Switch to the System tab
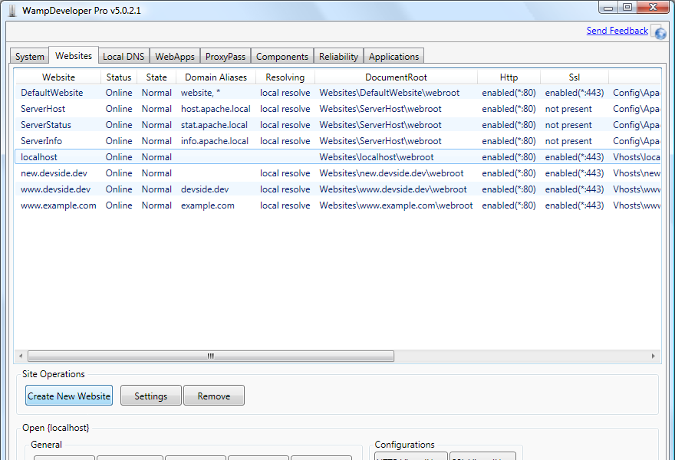This screenshot has width=675, height=460. [x=30, y=57]
